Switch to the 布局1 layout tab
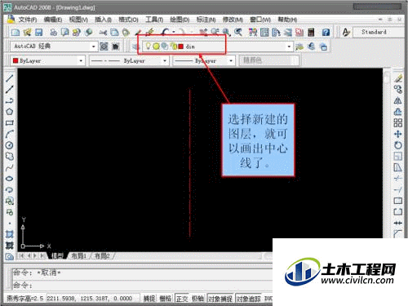Screen dimensions: 408x306 tap(78, 256)
